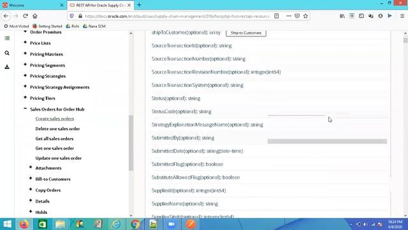This screenshot has width=408, height=230.
Task: Select the REST API for Oracle Supply Chain tab
Action: click(x=101, y=5)
